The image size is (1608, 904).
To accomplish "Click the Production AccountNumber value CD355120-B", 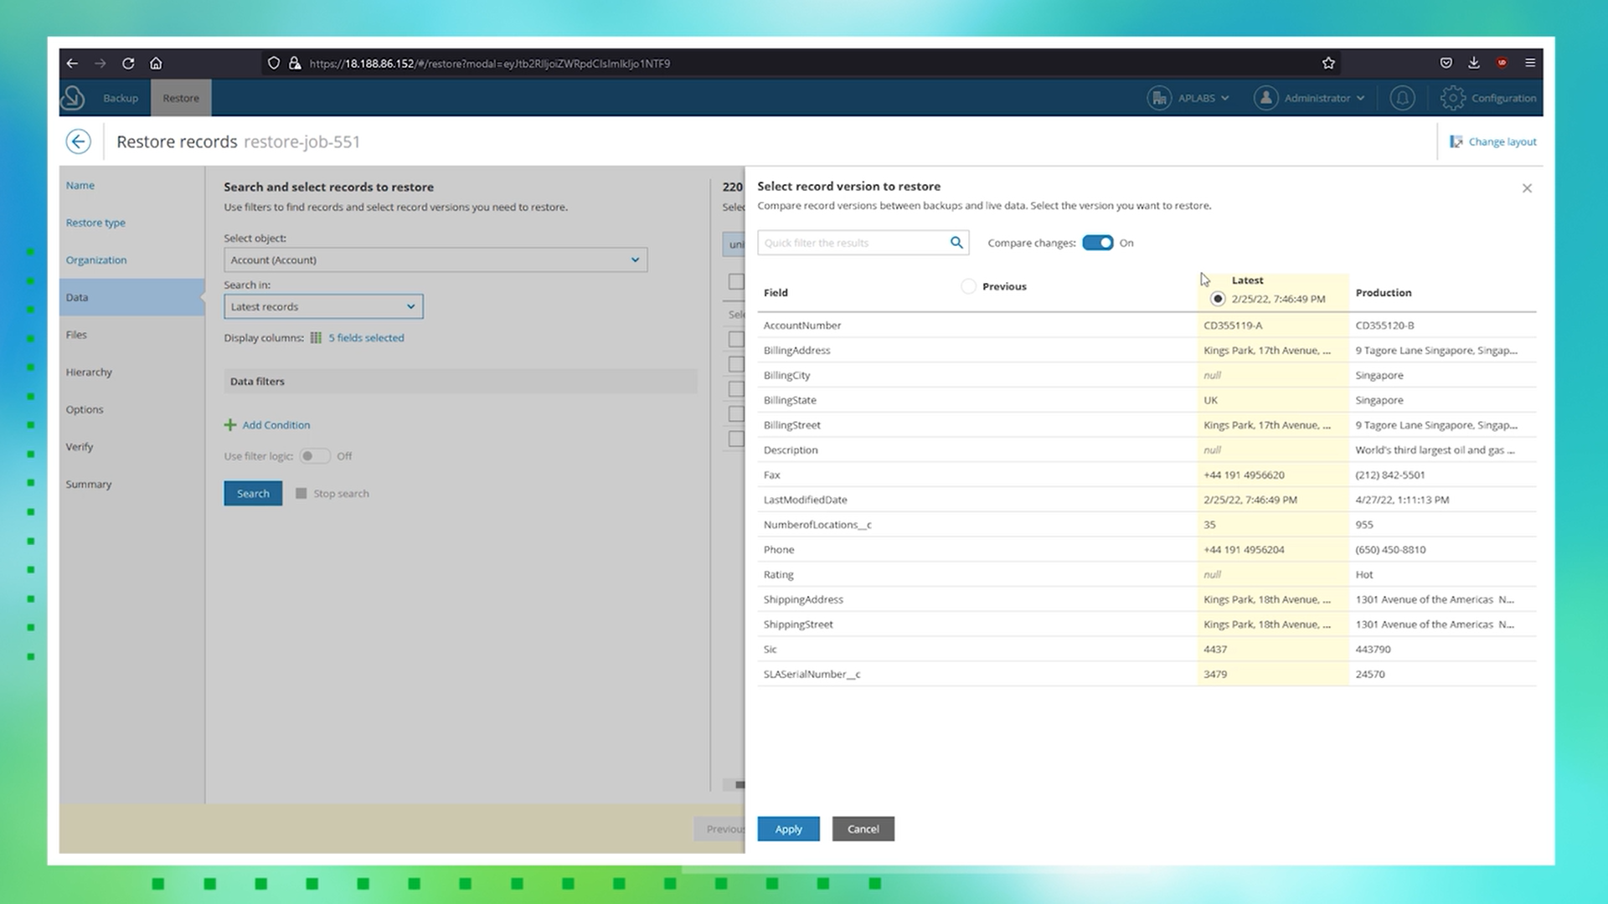I will pos(1384,326).
